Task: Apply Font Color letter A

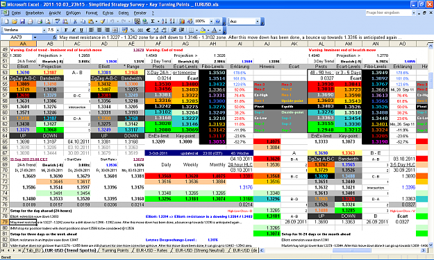Action: coord(215,30)
